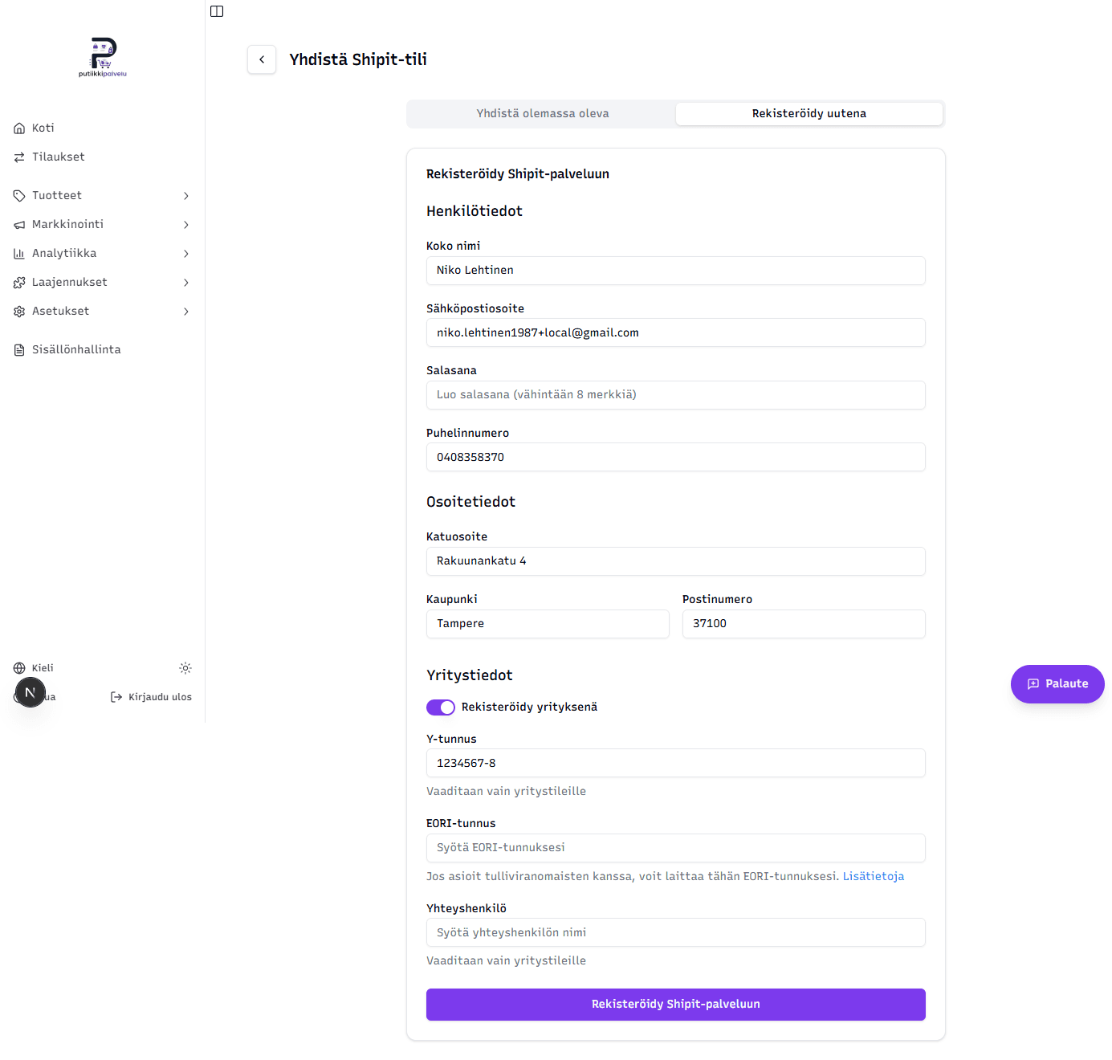Open Koti home icon in sidebar
Screen dimensions: 1112x1060
[x=19, y=128]
